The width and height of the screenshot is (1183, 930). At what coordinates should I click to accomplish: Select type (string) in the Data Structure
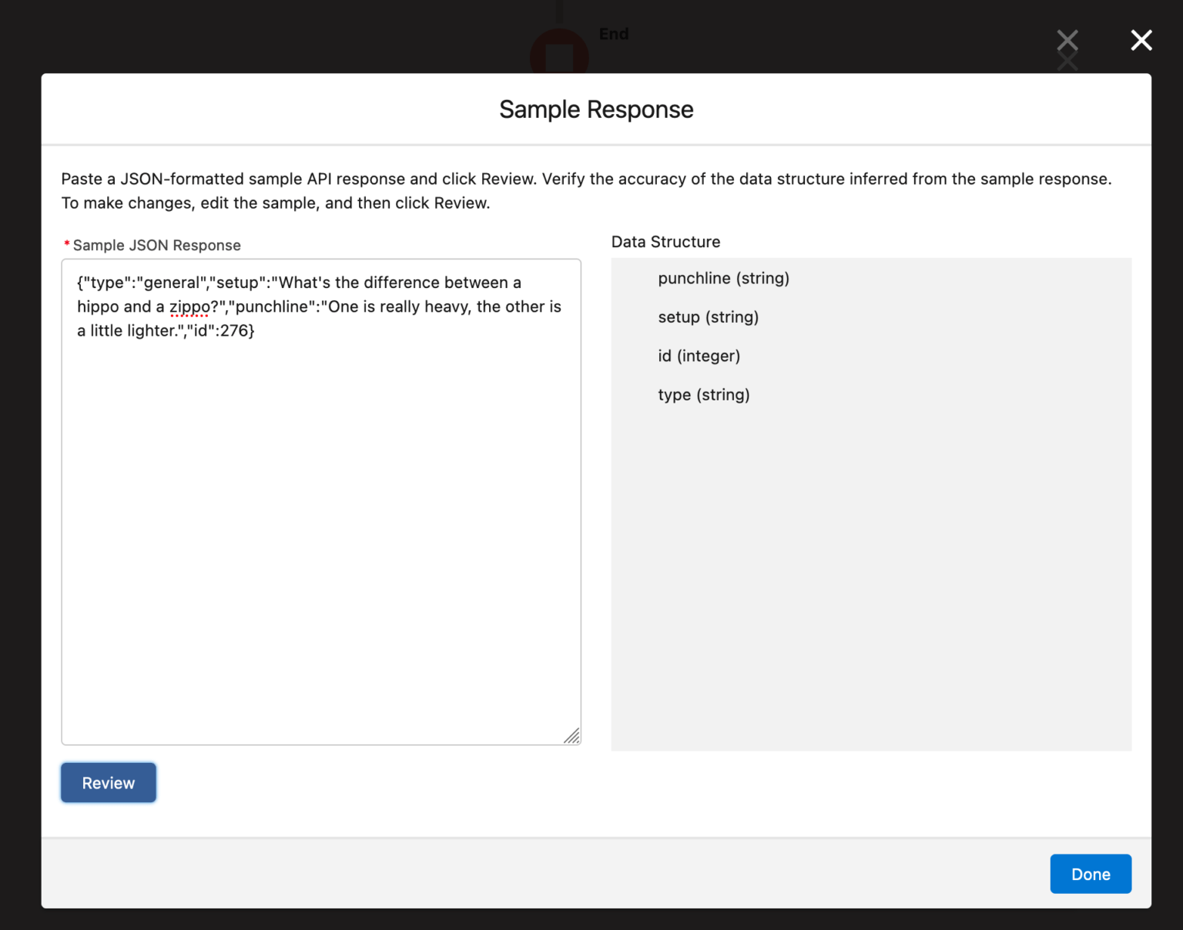tap(703, 394)
